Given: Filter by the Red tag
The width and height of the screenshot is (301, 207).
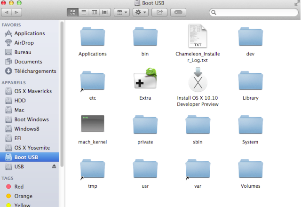Looking at the screenshot, I should coord(29,187).
